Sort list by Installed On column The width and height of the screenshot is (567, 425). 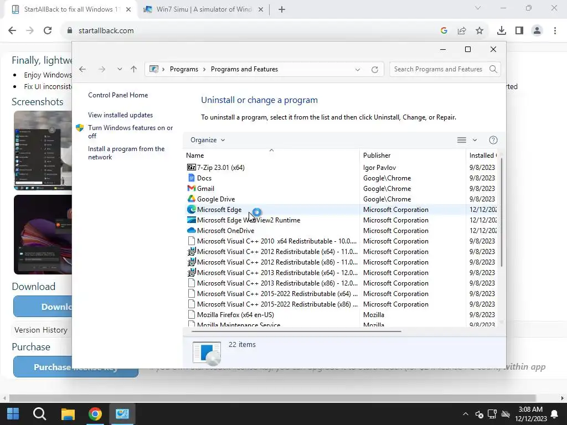click(x=482, y=155)
